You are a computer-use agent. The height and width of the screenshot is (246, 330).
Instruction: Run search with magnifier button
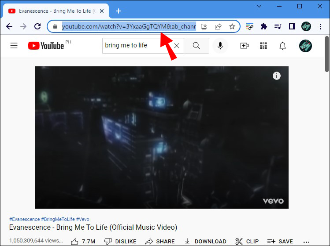(x=197, y=46)
